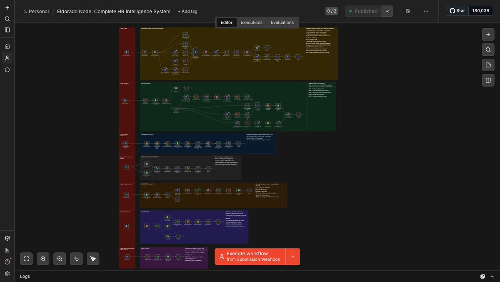The width and height of the screenshot is (500, 282).
Task: Select the Trigger: Schedule - Daily node
Action: [126, 195]
